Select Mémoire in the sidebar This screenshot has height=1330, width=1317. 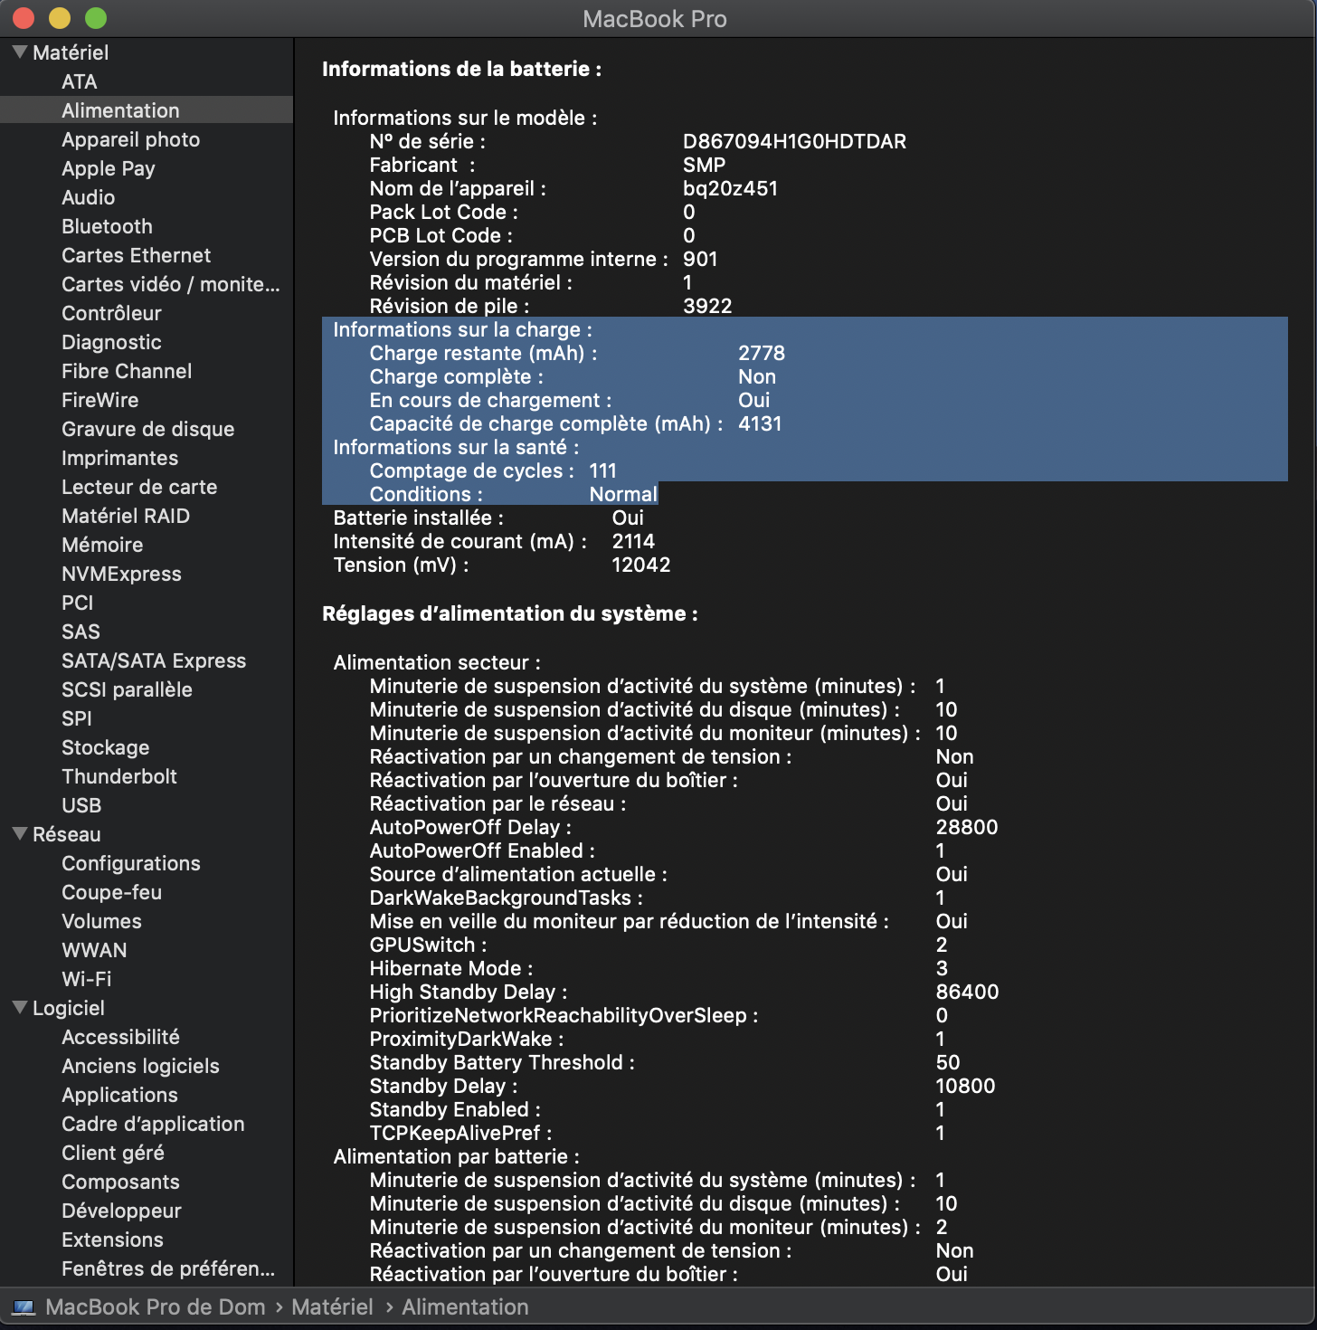[102, 545]
